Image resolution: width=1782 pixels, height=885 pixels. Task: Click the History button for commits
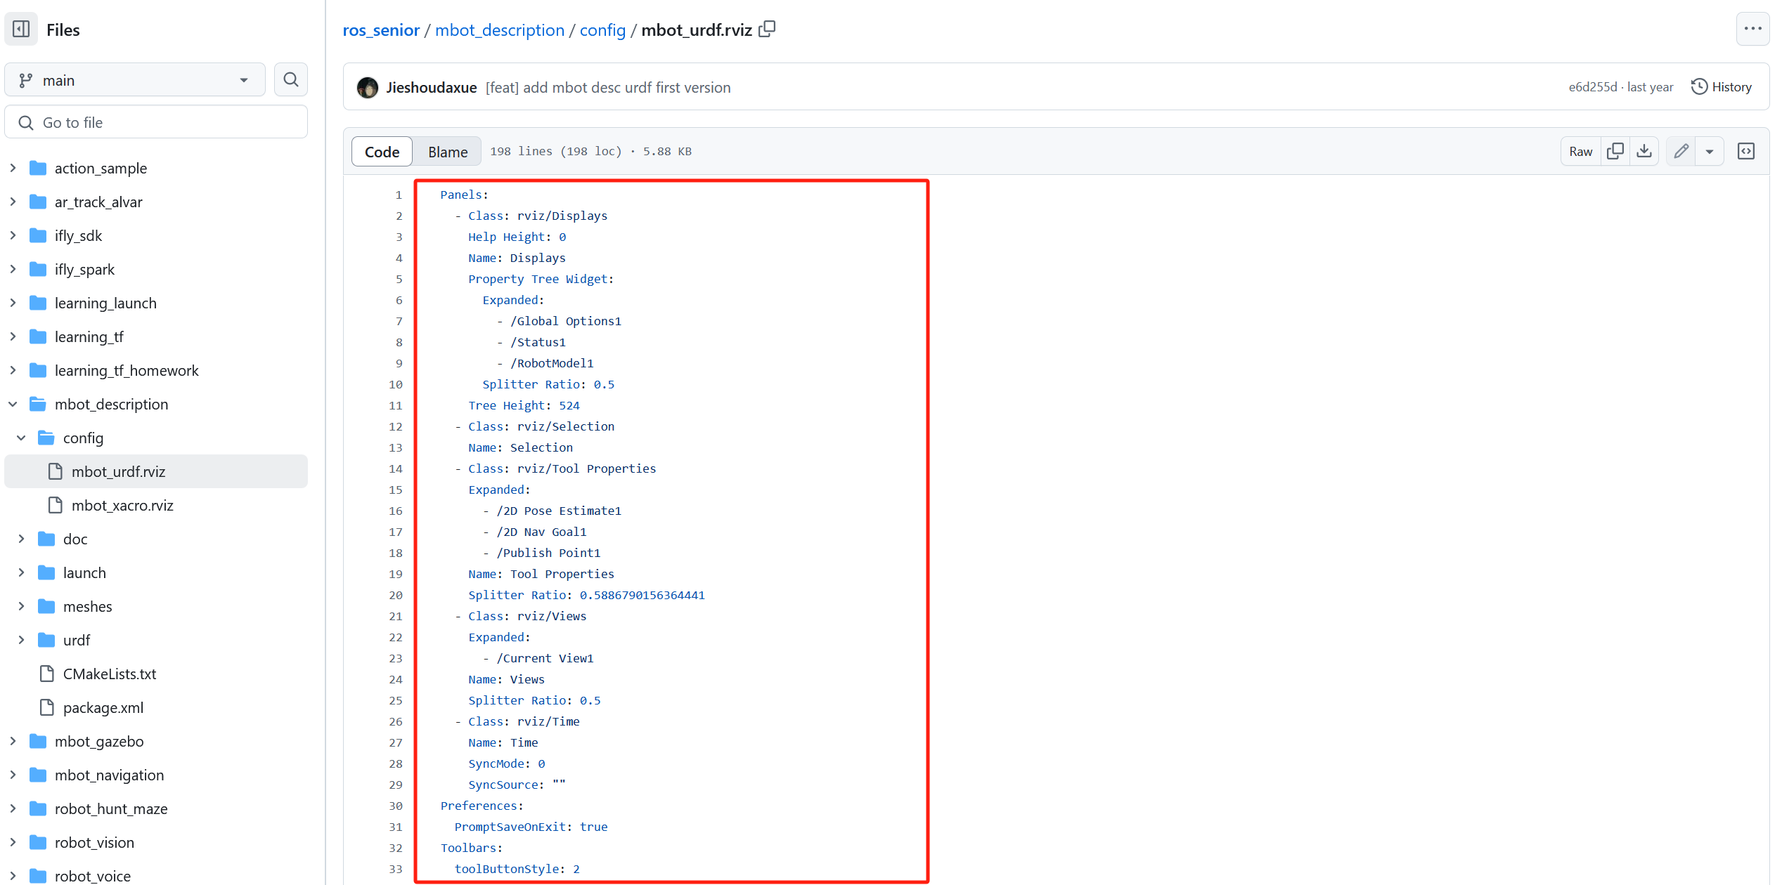pyautogui.click(x=1724, y=88)
